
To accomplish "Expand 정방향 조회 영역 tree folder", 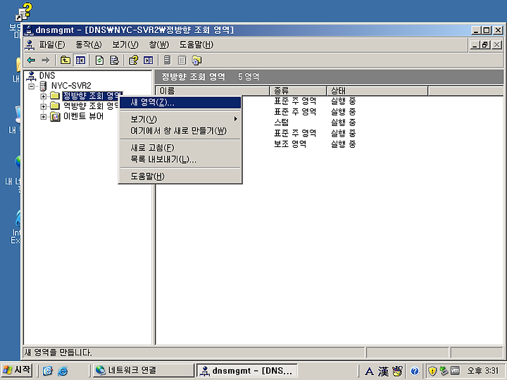I will tap(43, 96).
